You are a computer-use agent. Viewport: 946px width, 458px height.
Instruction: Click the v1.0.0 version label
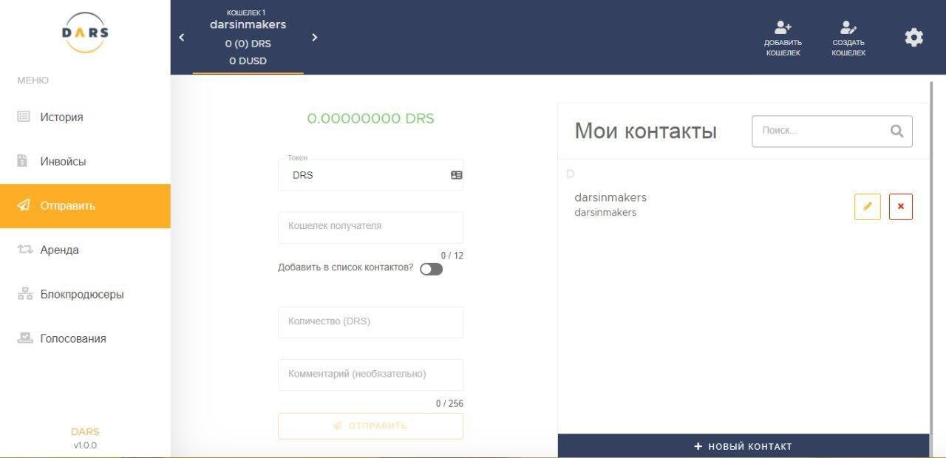tap(85, 445)
